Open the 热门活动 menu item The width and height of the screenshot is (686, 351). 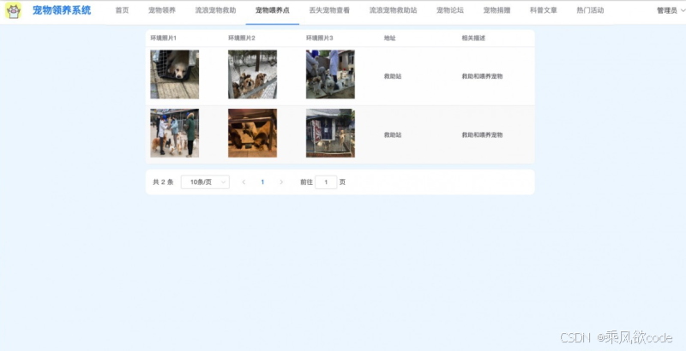pos(590,10)
